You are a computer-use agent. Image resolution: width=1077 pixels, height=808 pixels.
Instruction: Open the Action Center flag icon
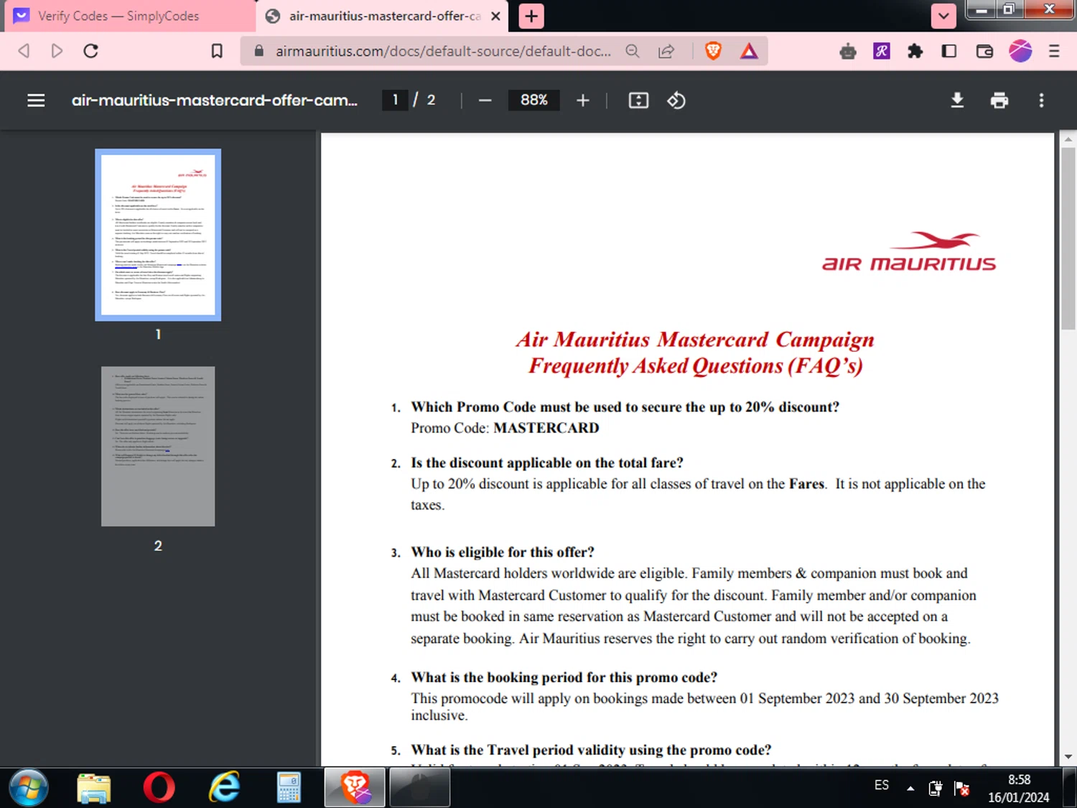pos(962,788)
